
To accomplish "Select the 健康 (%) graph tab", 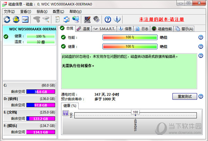I will click(x=70, y=105).
